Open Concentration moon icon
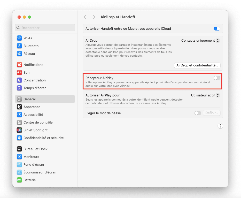This screenshot has width=241, height=198. pyautogui.click(x=19, y=80)
